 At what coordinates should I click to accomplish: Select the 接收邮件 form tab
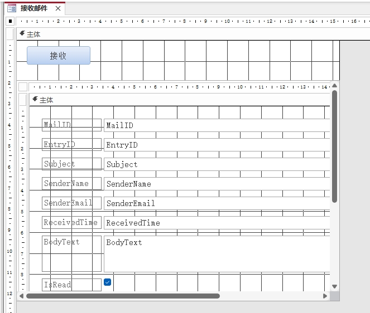pos(33,8)
